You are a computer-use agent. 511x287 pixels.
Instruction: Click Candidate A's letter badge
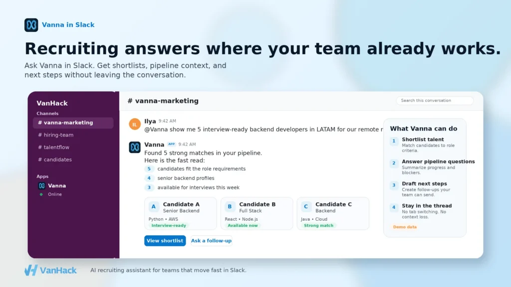point(154,207)
